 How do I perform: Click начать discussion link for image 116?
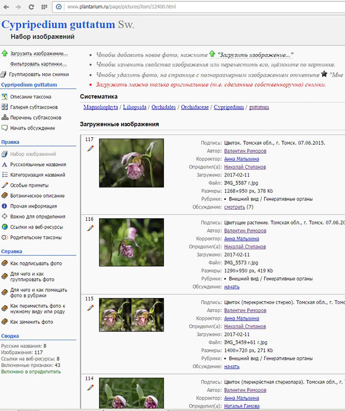(x=232, y=287)
